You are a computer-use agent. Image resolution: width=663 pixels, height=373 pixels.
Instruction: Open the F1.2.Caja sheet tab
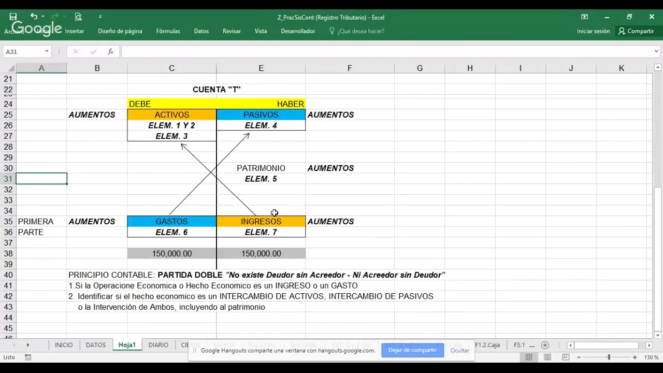click(x=487, y=345)
